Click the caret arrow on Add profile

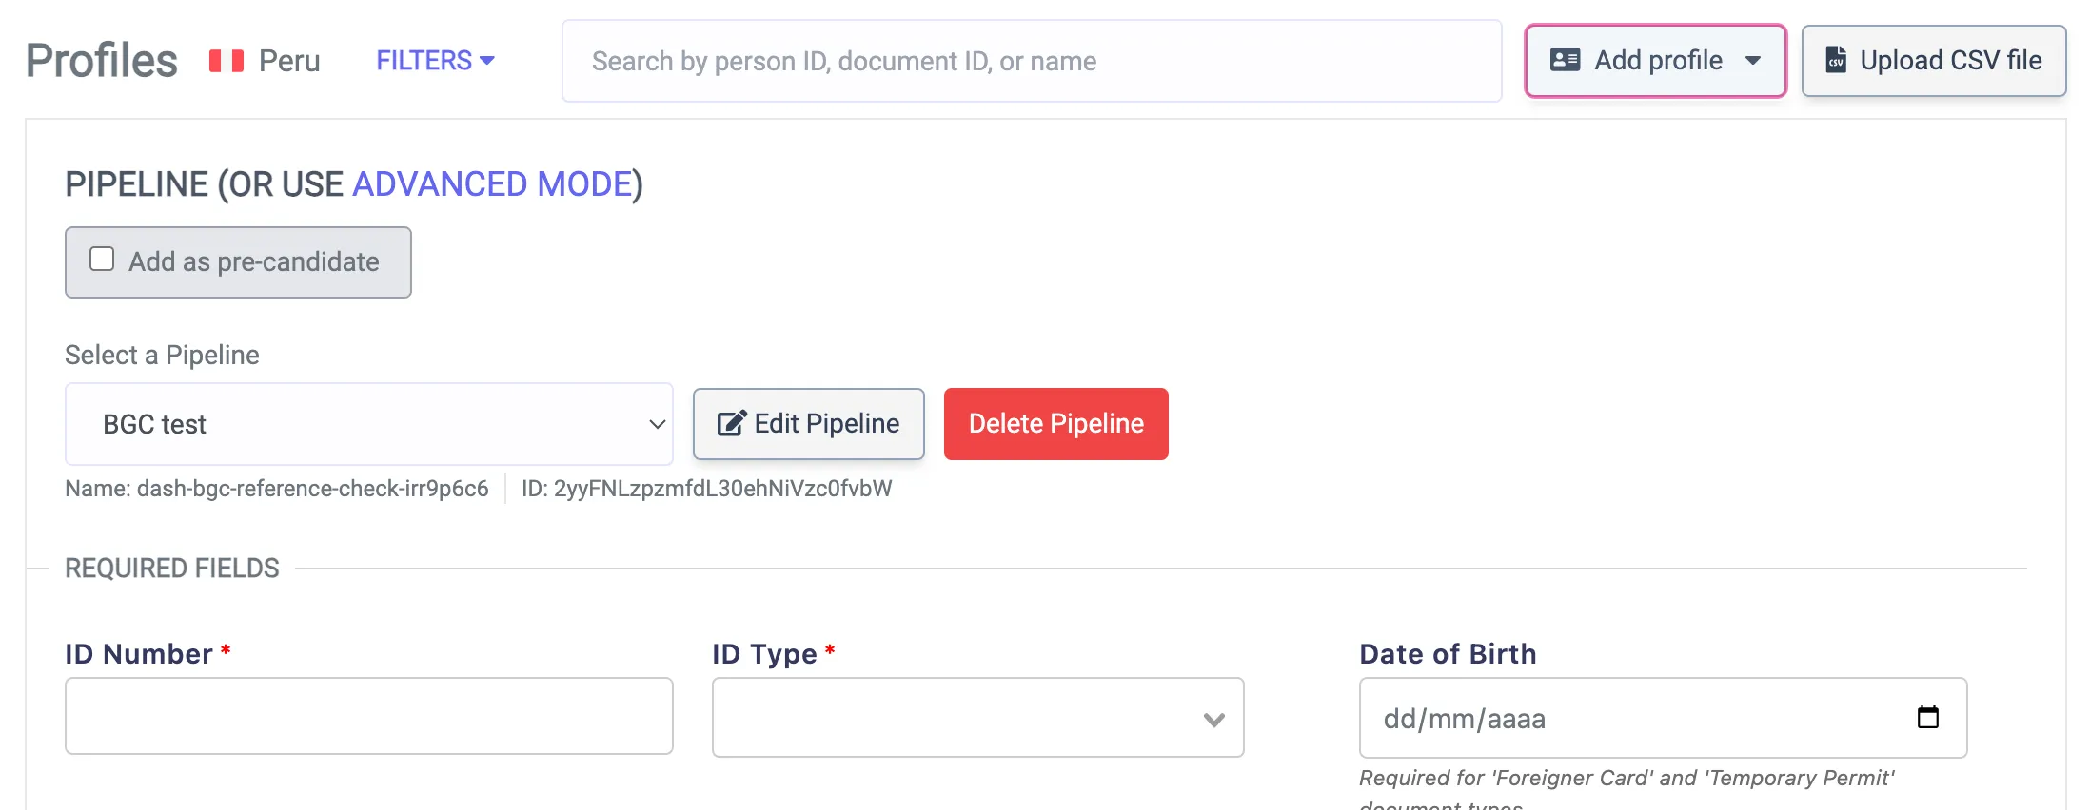point(1754,61)
